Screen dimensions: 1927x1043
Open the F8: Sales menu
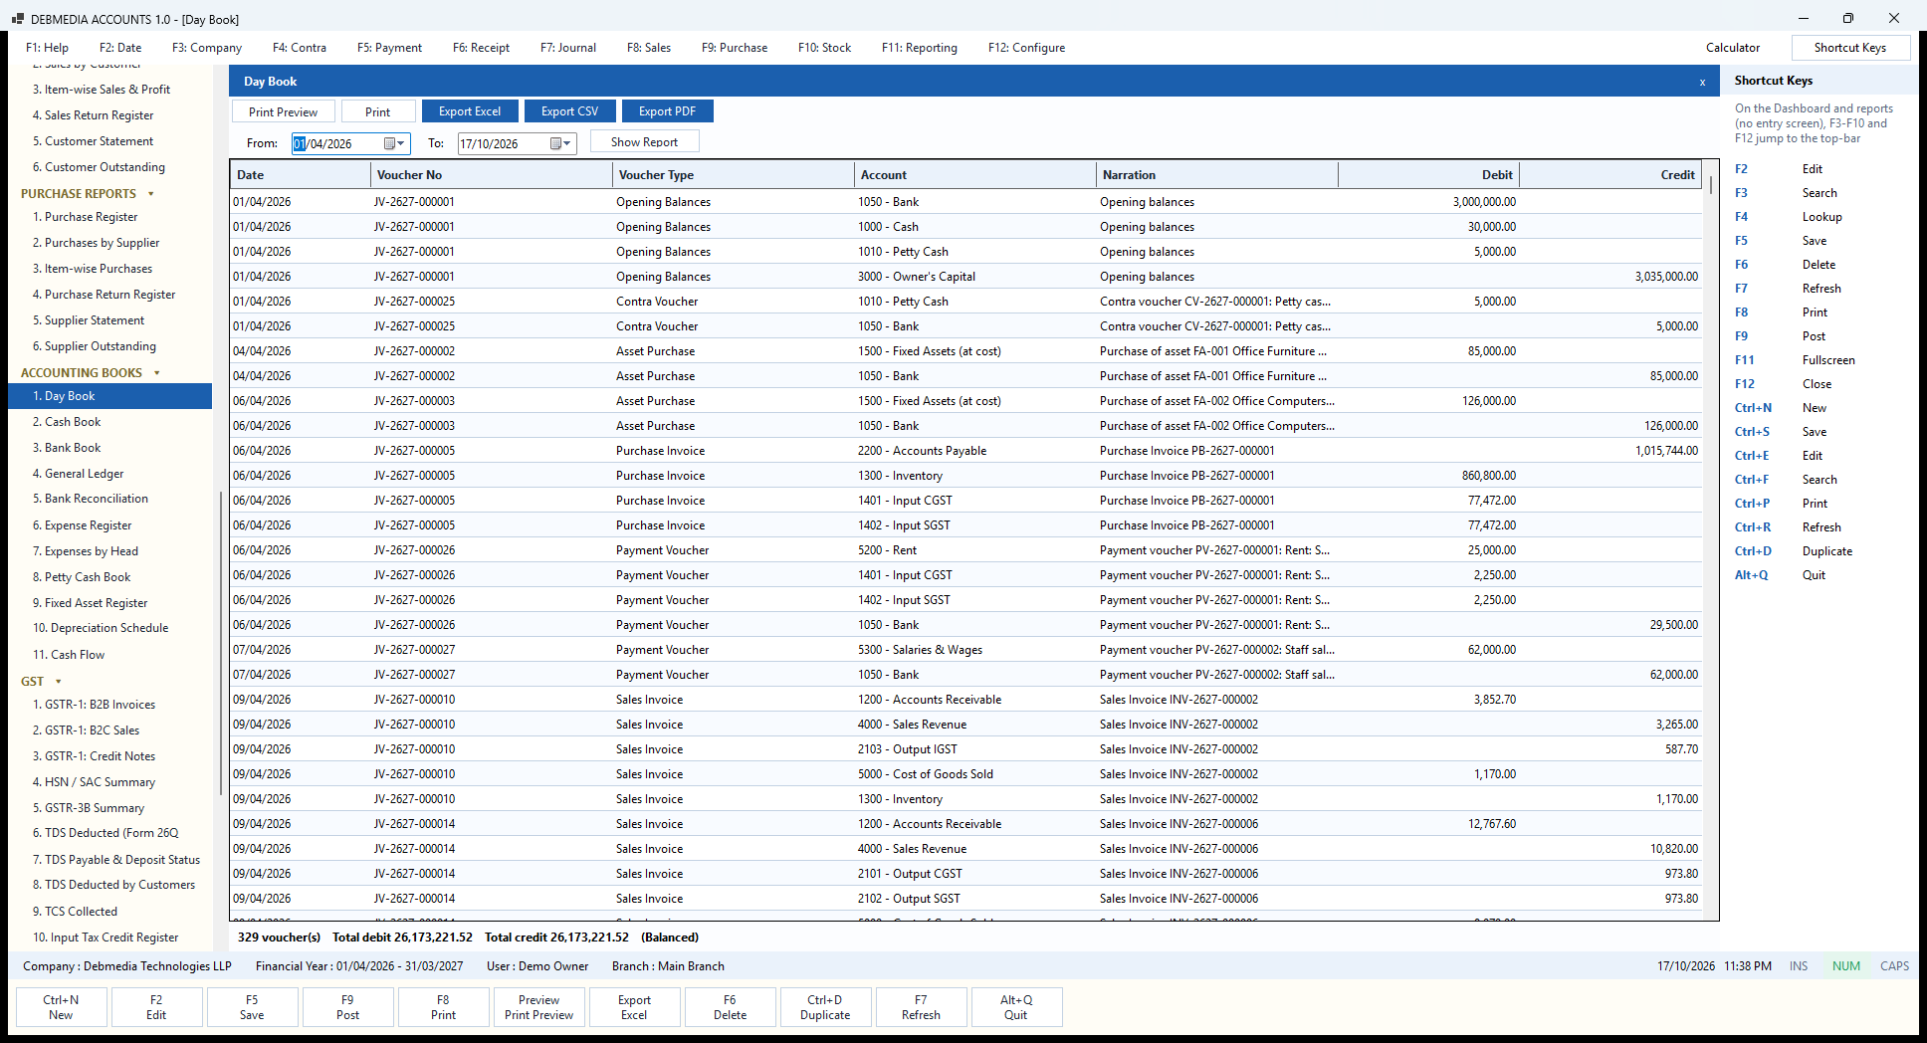pos(649,48)
